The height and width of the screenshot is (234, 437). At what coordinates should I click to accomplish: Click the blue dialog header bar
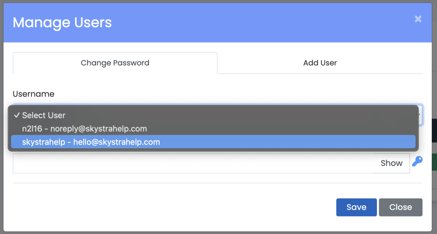tap(256, 22)
